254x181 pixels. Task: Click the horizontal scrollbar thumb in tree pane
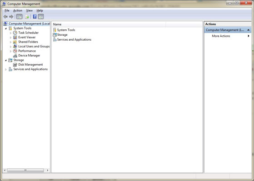25,170
